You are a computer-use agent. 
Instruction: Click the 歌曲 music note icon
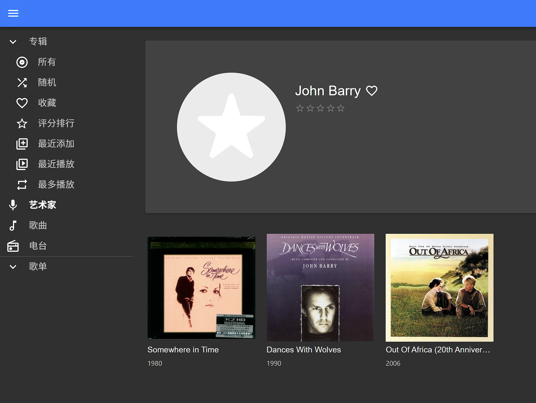(x=13, y=226)
